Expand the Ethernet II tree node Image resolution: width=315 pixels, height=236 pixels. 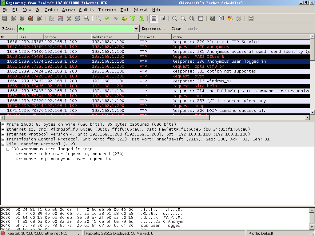[x=3, y=129]
